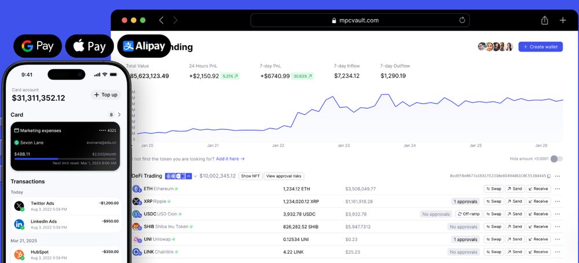The height and width of the screenshot is (263, 579).
Task: Click the Create wallet button
Action: click(x=541, y=47)
